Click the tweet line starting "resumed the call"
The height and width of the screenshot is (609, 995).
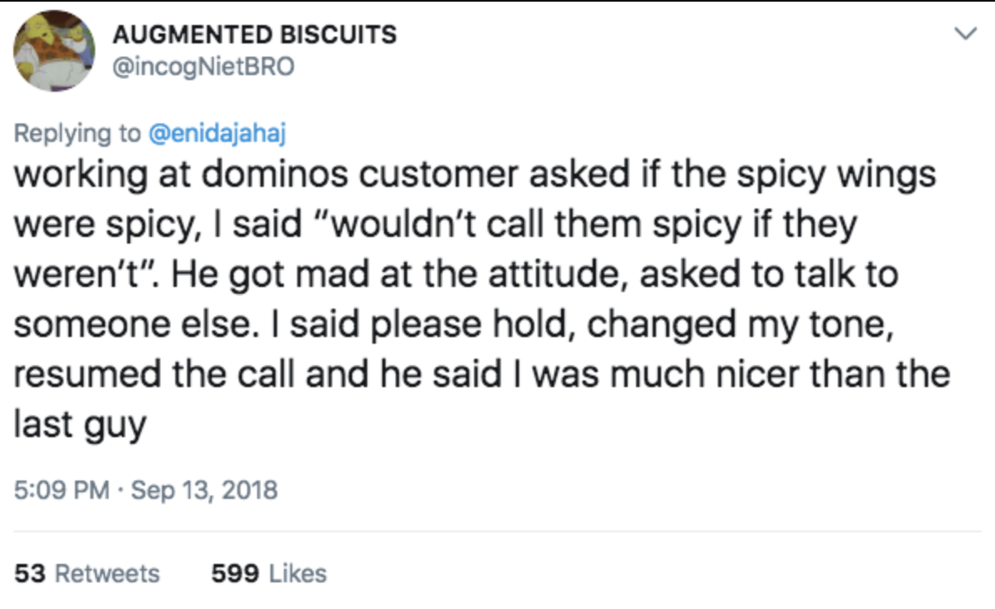[482, 374]
